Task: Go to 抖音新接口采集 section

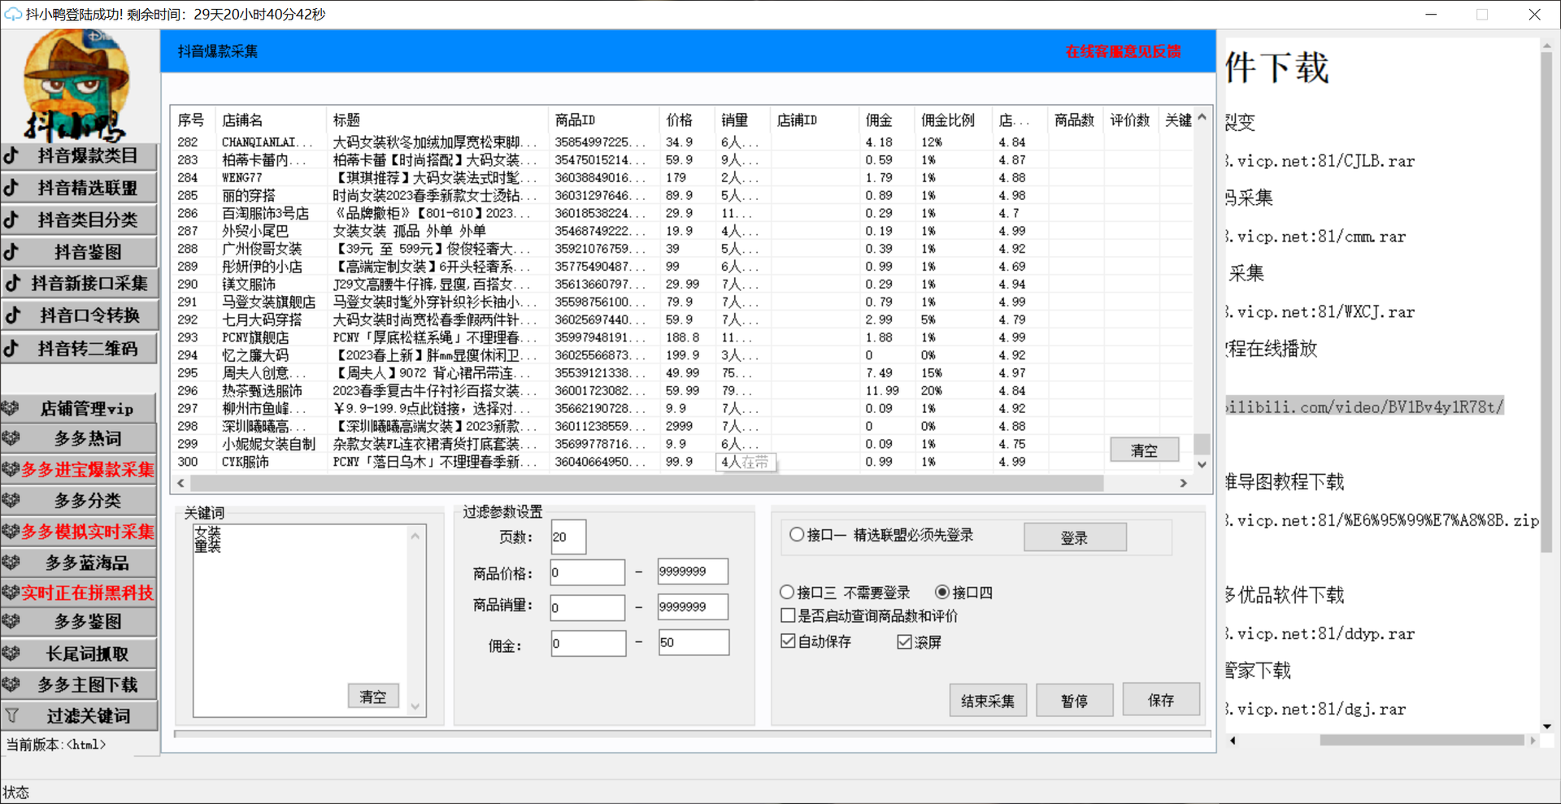Action: [79, 284]
